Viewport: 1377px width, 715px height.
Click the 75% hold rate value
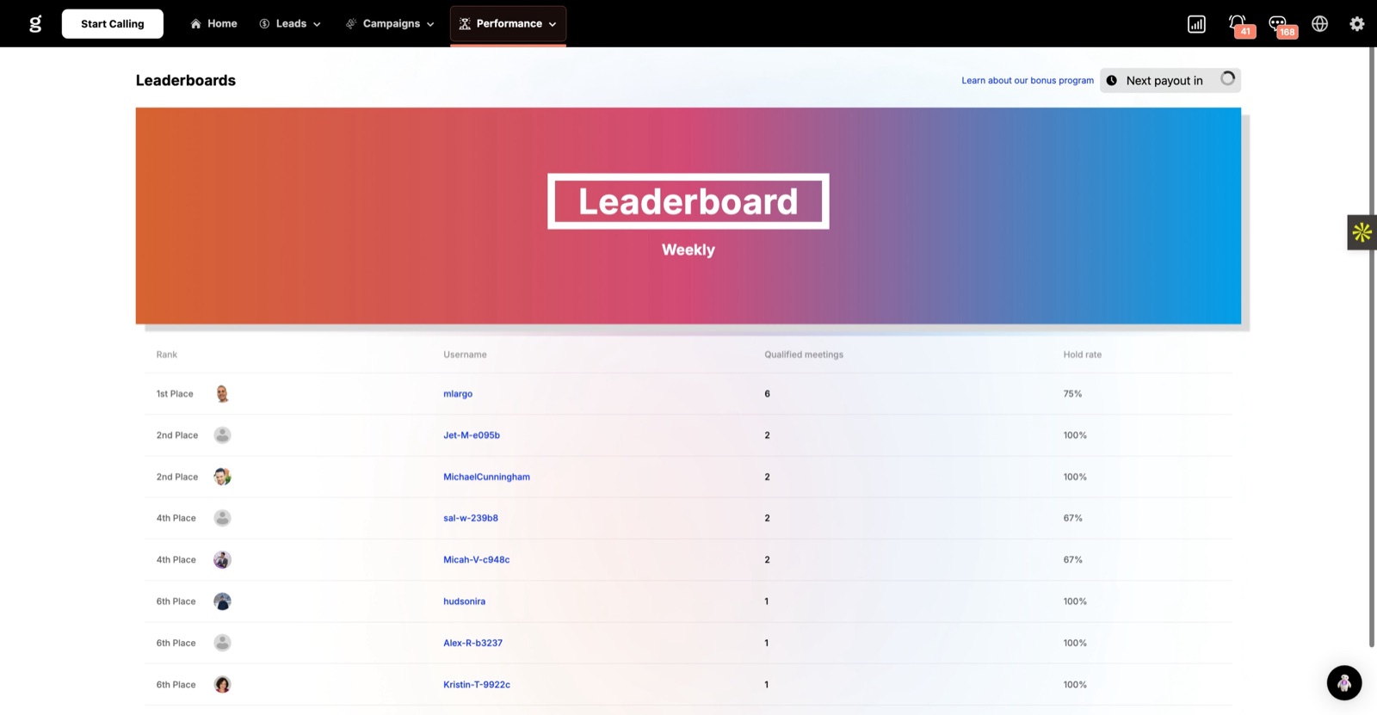(1072, 394)
